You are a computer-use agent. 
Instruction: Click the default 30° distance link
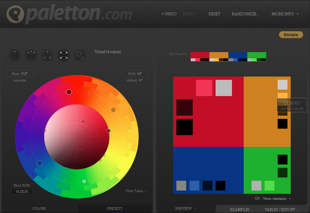[135, 80]
